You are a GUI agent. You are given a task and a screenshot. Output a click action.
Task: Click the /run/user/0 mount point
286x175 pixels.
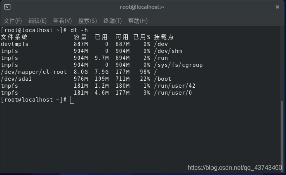pyautogui.click(x=173, y=93)
